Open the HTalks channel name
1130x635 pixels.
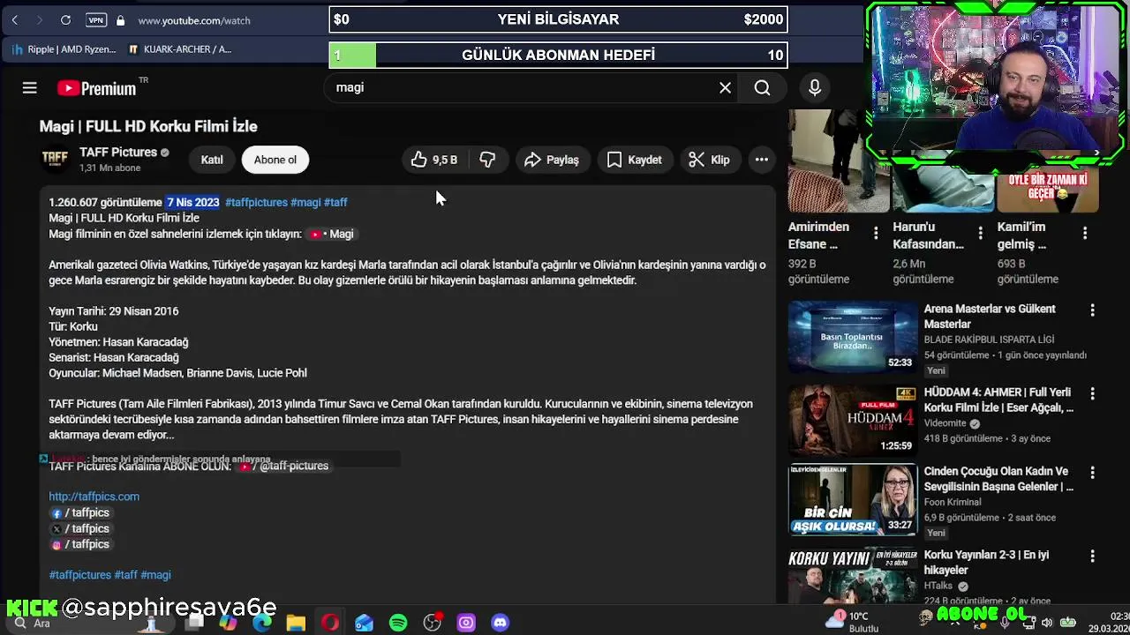939,586
